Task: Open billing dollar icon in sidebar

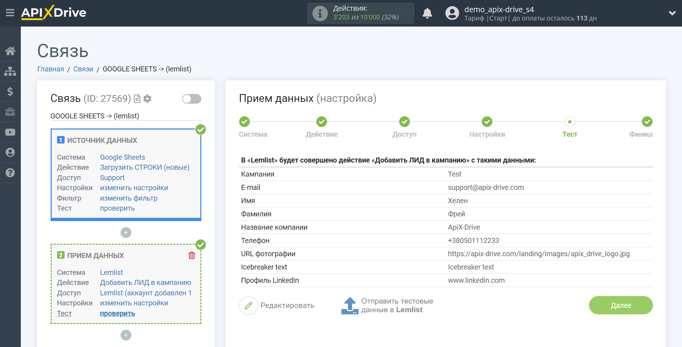Action: (x=10, y=92)
